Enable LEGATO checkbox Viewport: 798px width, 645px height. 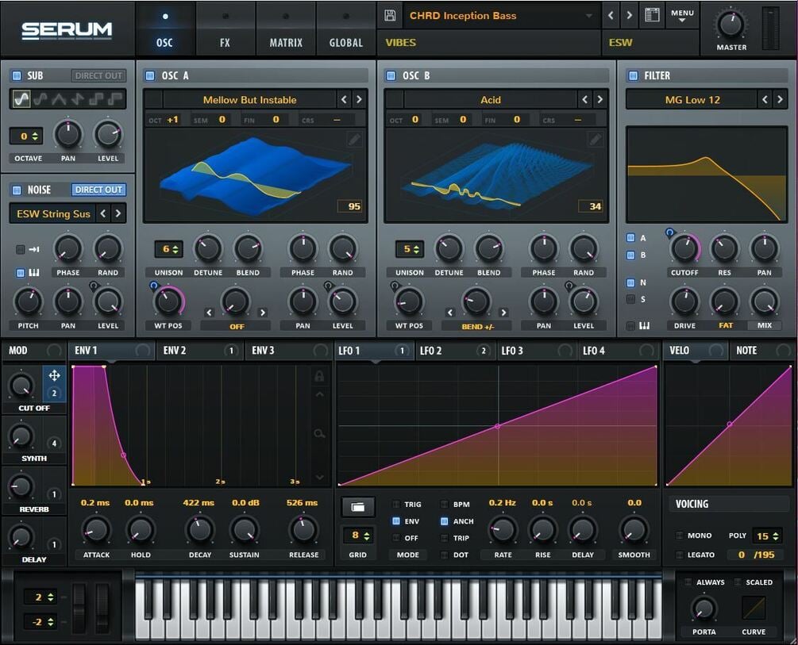tap(679, 555)
